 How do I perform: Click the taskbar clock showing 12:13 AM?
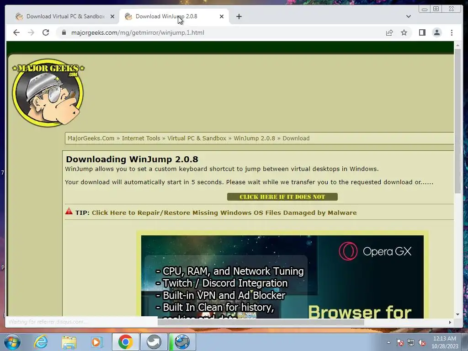[445, 342]
